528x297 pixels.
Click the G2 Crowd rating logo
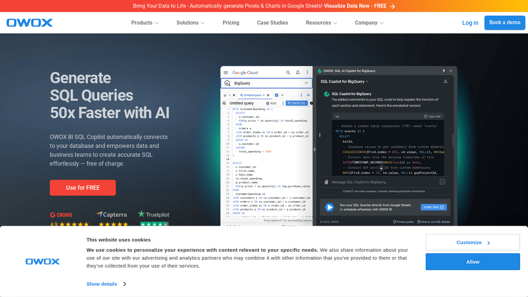61,214
